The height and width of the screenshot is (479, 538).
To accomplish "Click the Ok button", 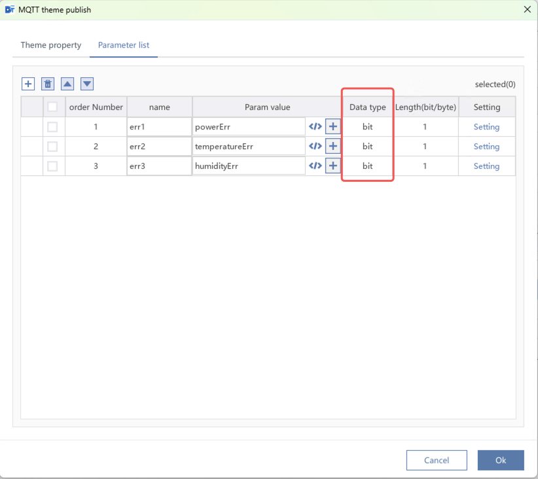I will click(x=501, y=460).
